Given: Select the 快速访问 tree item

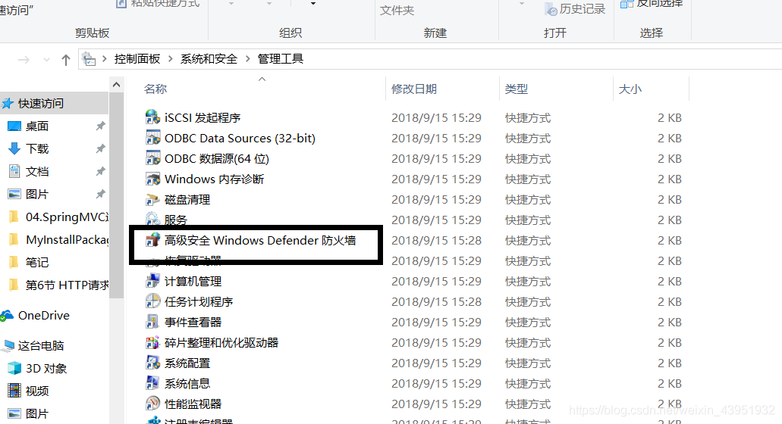Looking at the screenshot, I should pos(54,103).
